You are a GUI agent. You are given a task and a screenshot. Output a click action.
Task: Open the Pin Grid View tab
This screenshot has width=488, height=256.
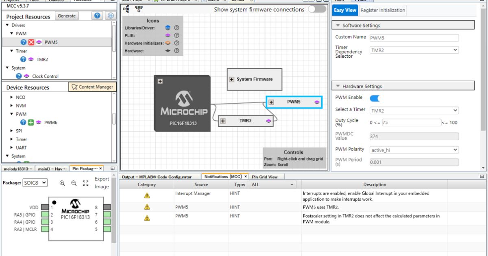pyautogui.click(x=264, y=177)
